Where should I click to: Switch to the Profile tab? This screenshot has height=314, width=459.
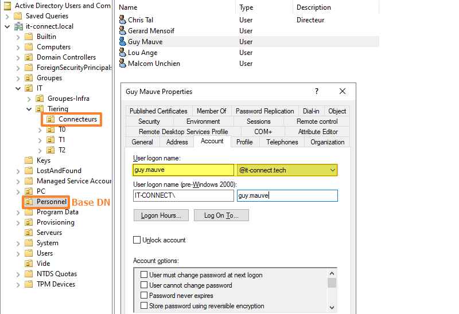tap(244, 142)
